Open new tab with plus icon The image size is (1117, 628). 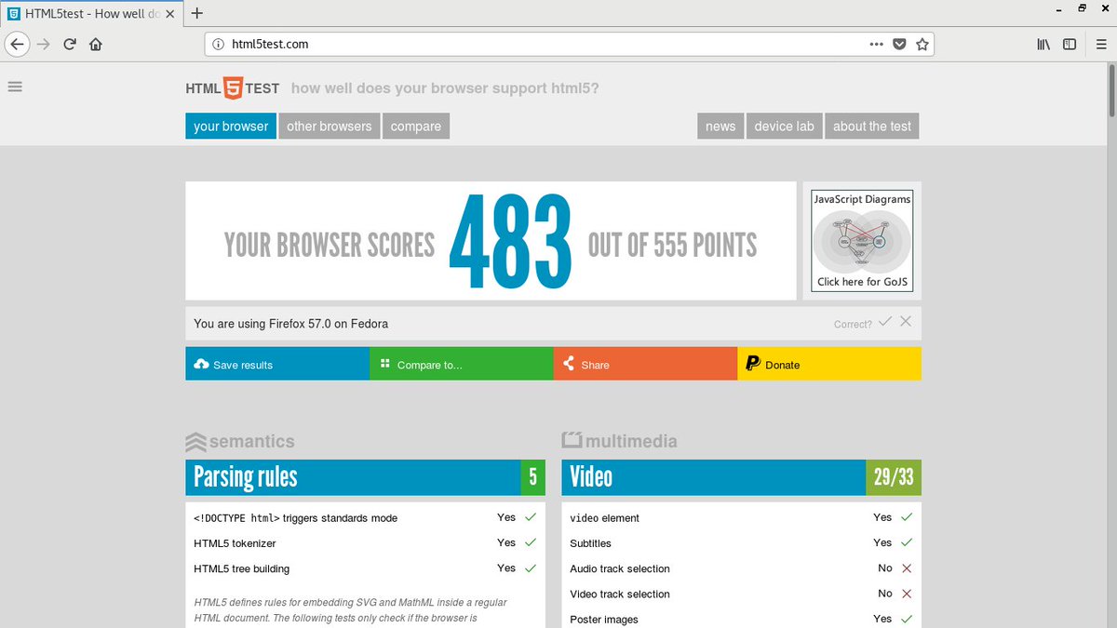tap(196, 13)
